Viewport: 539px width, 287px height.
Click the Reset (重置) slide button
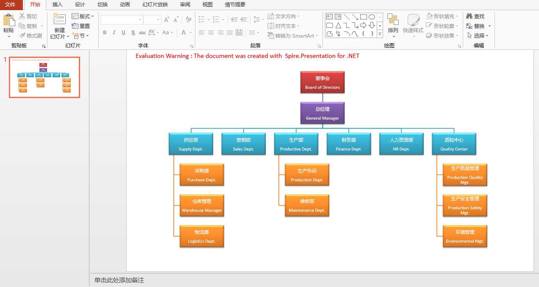[81, 26]
